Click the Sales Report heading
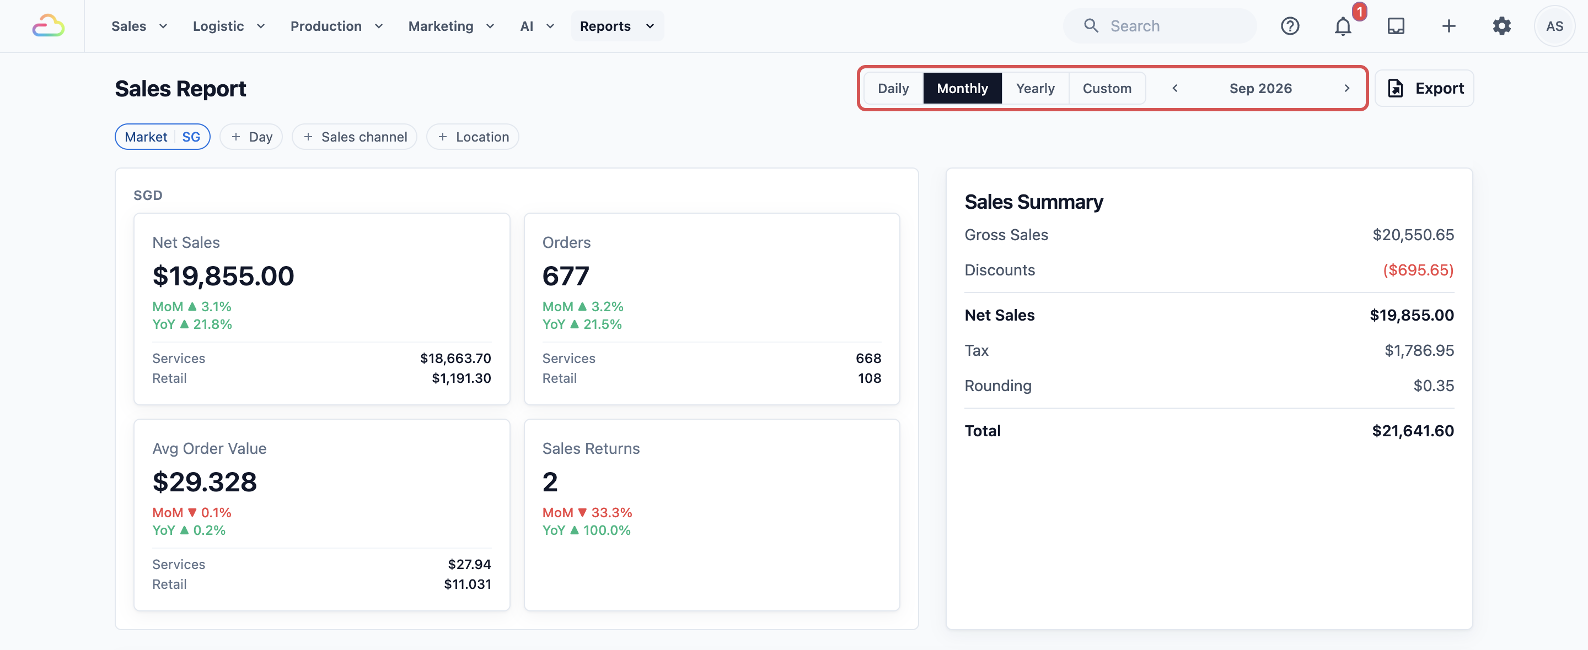 (x=181, y=89)
